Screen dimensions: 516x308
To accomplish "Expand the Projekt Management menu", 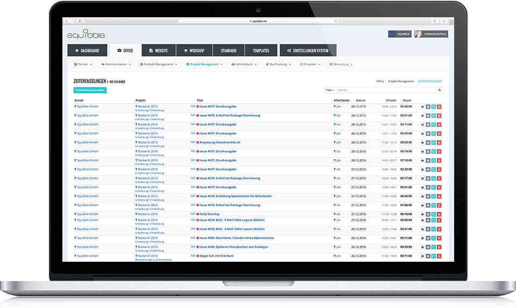I will tap(204, 65).
